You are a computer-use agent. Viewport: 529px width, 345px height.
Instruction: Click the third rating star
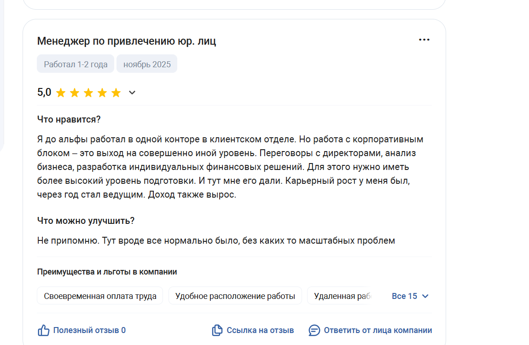(88, 93)
